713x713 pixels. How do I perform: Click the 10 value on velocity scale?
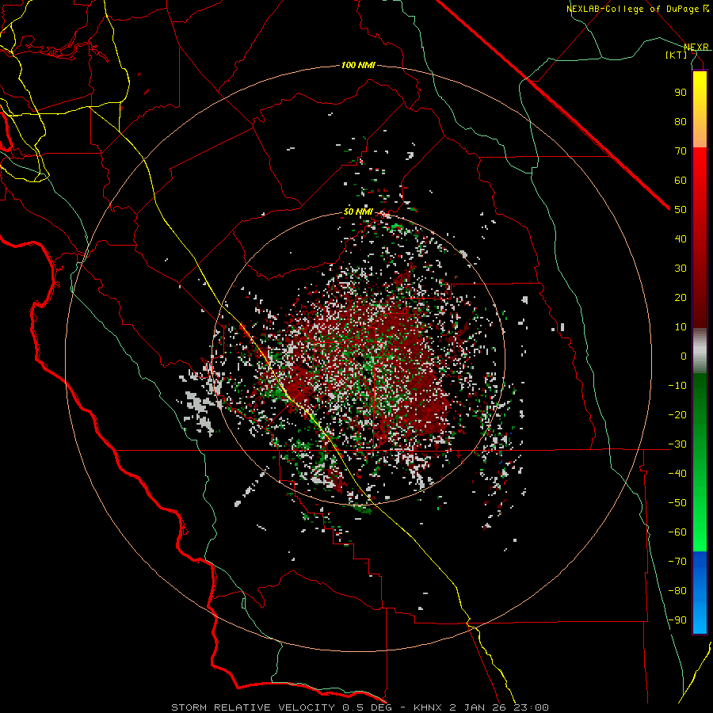tap(681, 327)
